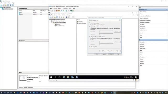Click OK in SMTP Virtual Server Properties
The image size is (168, 94).
[x=97, y=54]
